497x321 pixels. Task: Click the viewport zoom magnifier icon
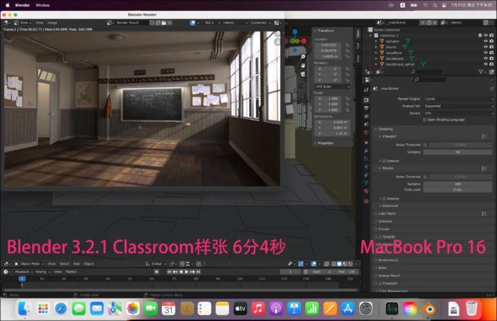303,57
